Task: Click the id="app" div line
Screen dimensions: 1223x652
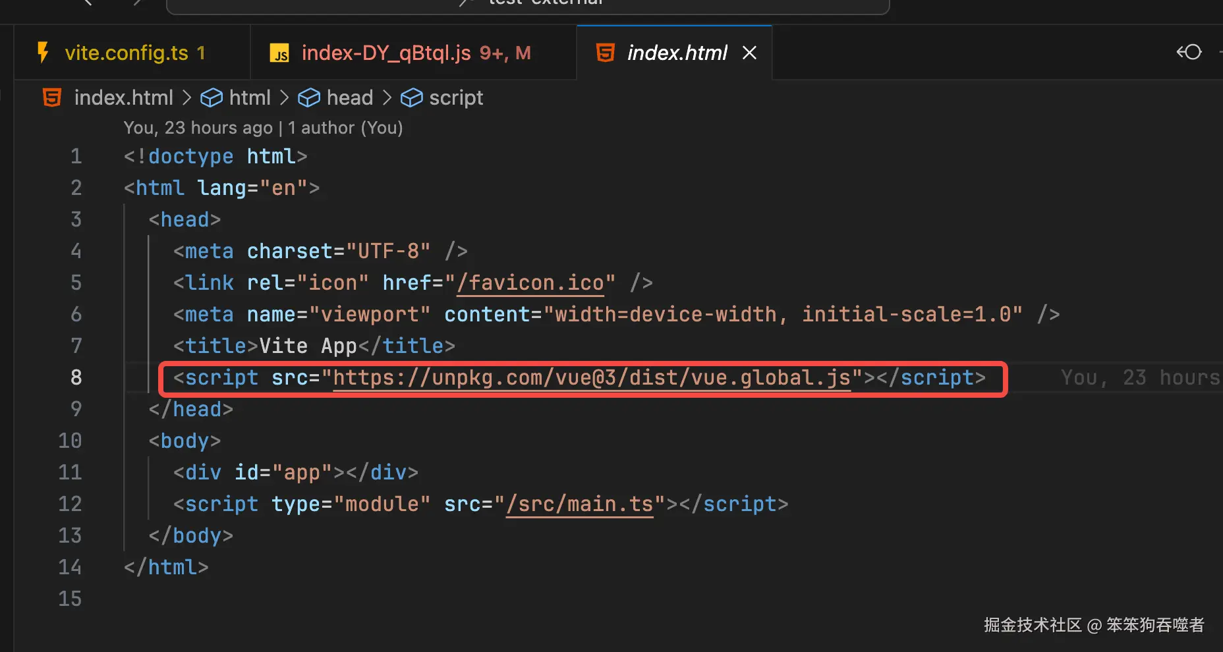Action: (x=296, y=473)
